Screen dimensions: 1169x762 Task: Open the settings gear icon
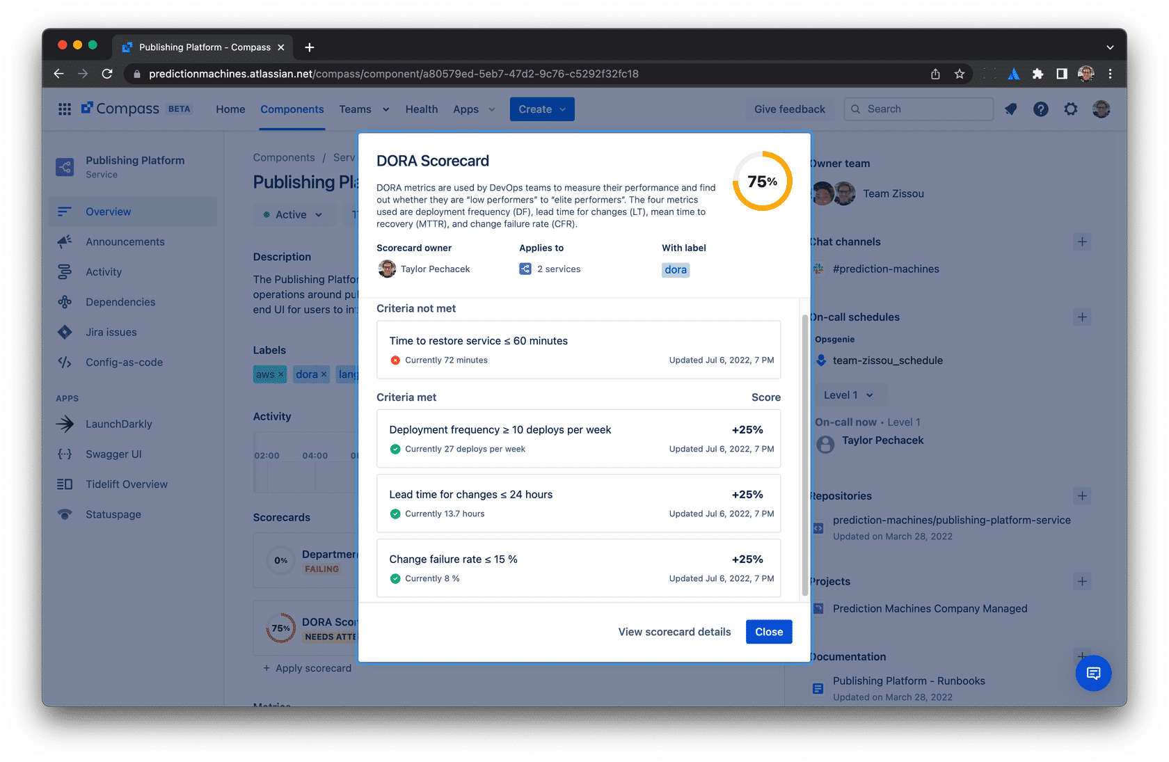(1070, 109)
